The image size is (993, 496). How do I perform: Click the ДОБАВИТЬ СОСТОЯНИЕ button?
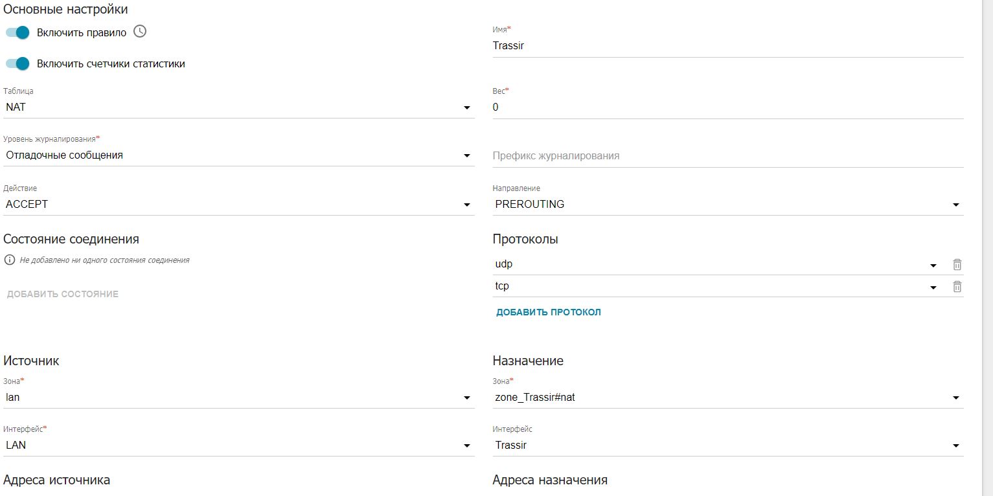[x=63, y=294]
